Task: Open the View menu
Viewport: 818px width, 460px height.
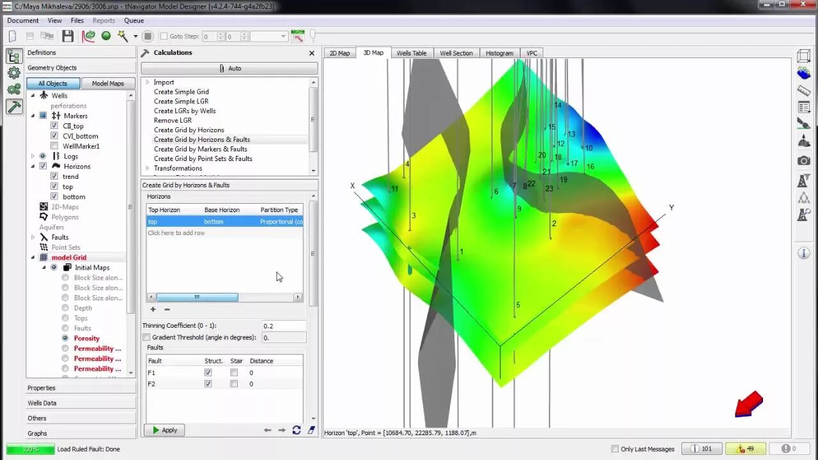Action: (x=54, y=20)
